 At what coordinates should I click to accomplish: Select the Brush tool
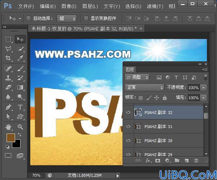[20, 69]
